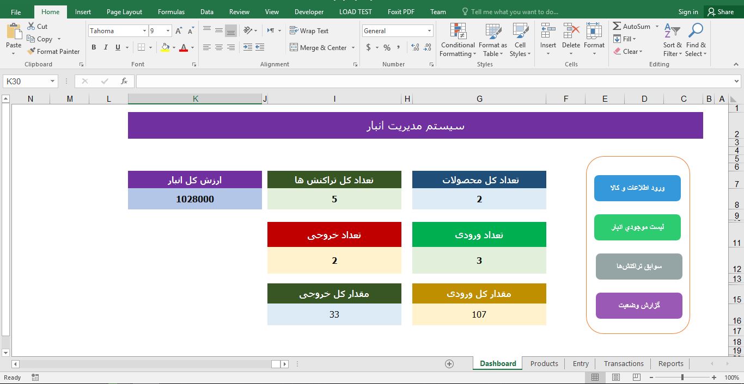Click the Format as Table icon

coord(492,39)
